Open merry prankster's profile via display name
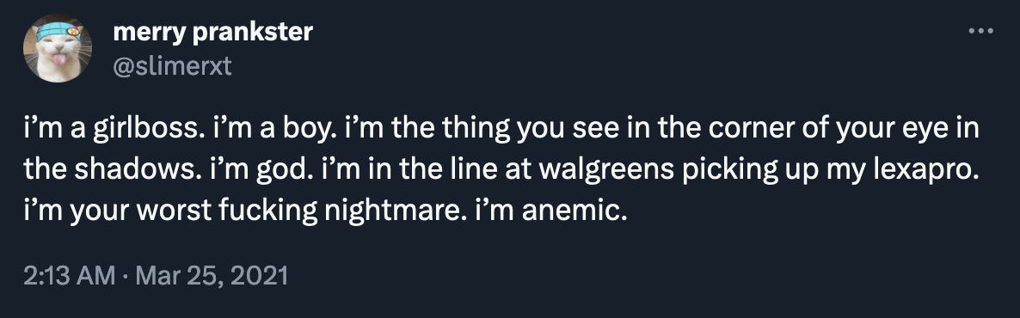The width and height of the screenshot is (1020, 318). click(x=212, y=31)
